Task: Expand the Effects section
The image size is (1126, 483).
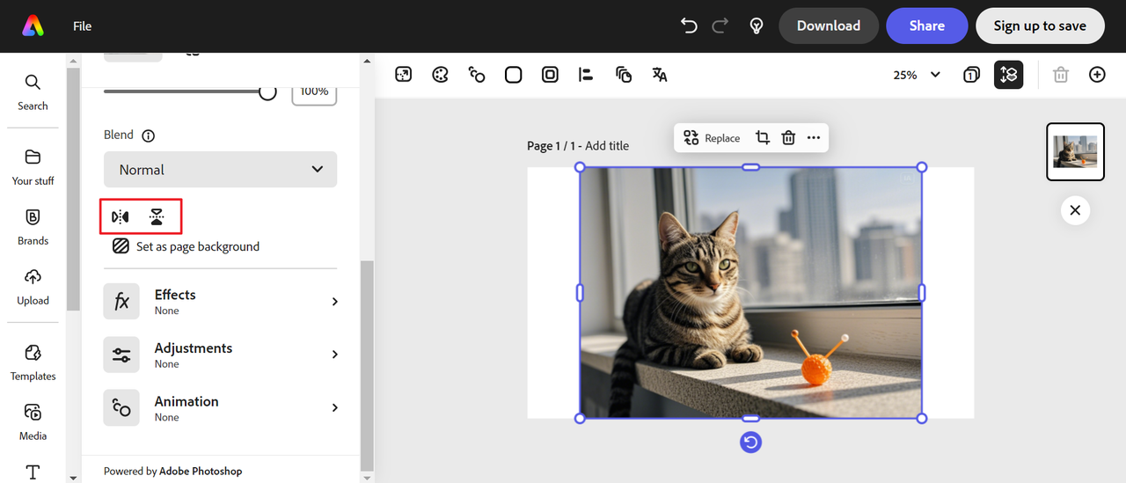Action: 220,302
